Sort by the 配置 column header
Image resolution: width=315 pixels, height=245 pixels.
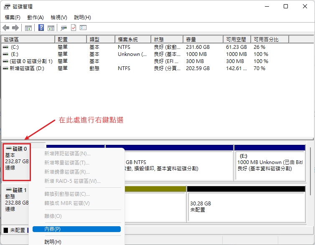click(71, 40)
